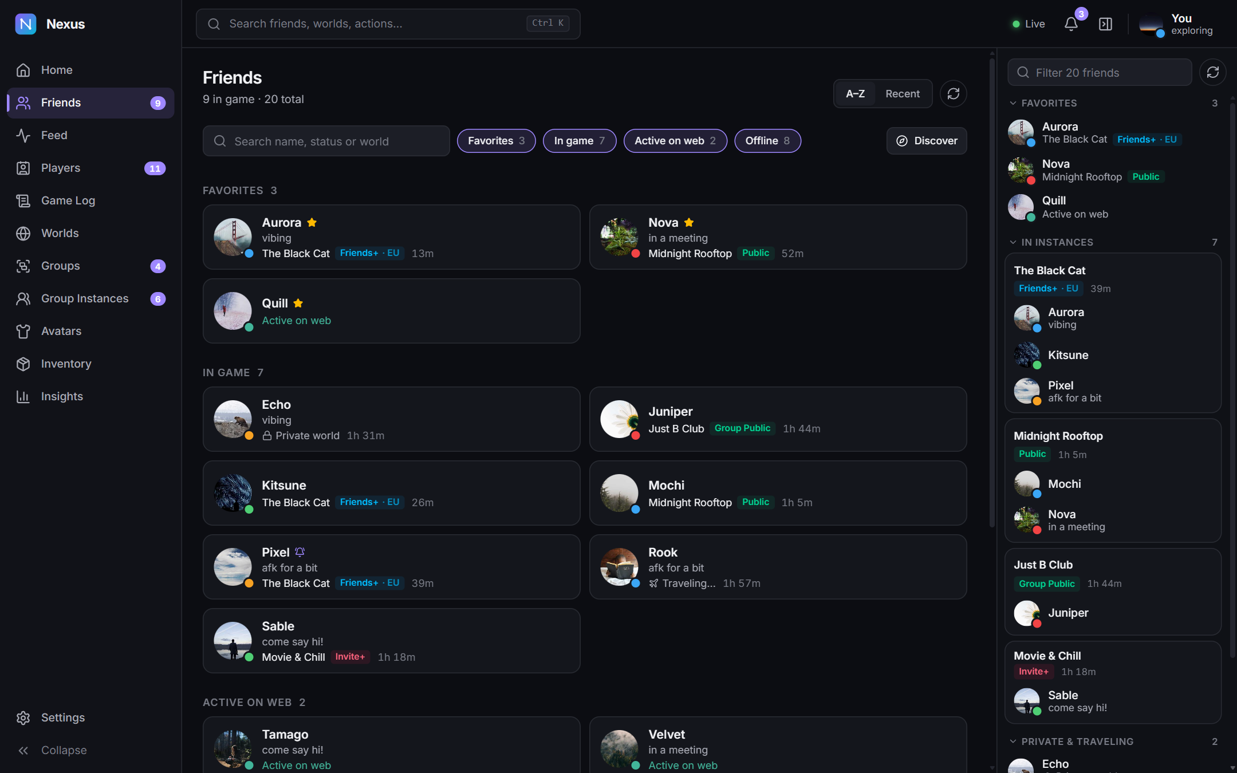Open the Groups menu item
Viewport: 1237px width, 773px height.
[90, 266]
